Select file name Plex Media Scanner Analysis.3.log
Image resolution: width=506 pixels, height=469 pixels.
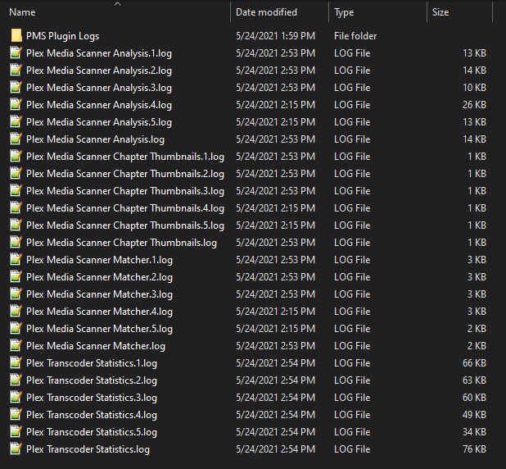click(99, 88)
